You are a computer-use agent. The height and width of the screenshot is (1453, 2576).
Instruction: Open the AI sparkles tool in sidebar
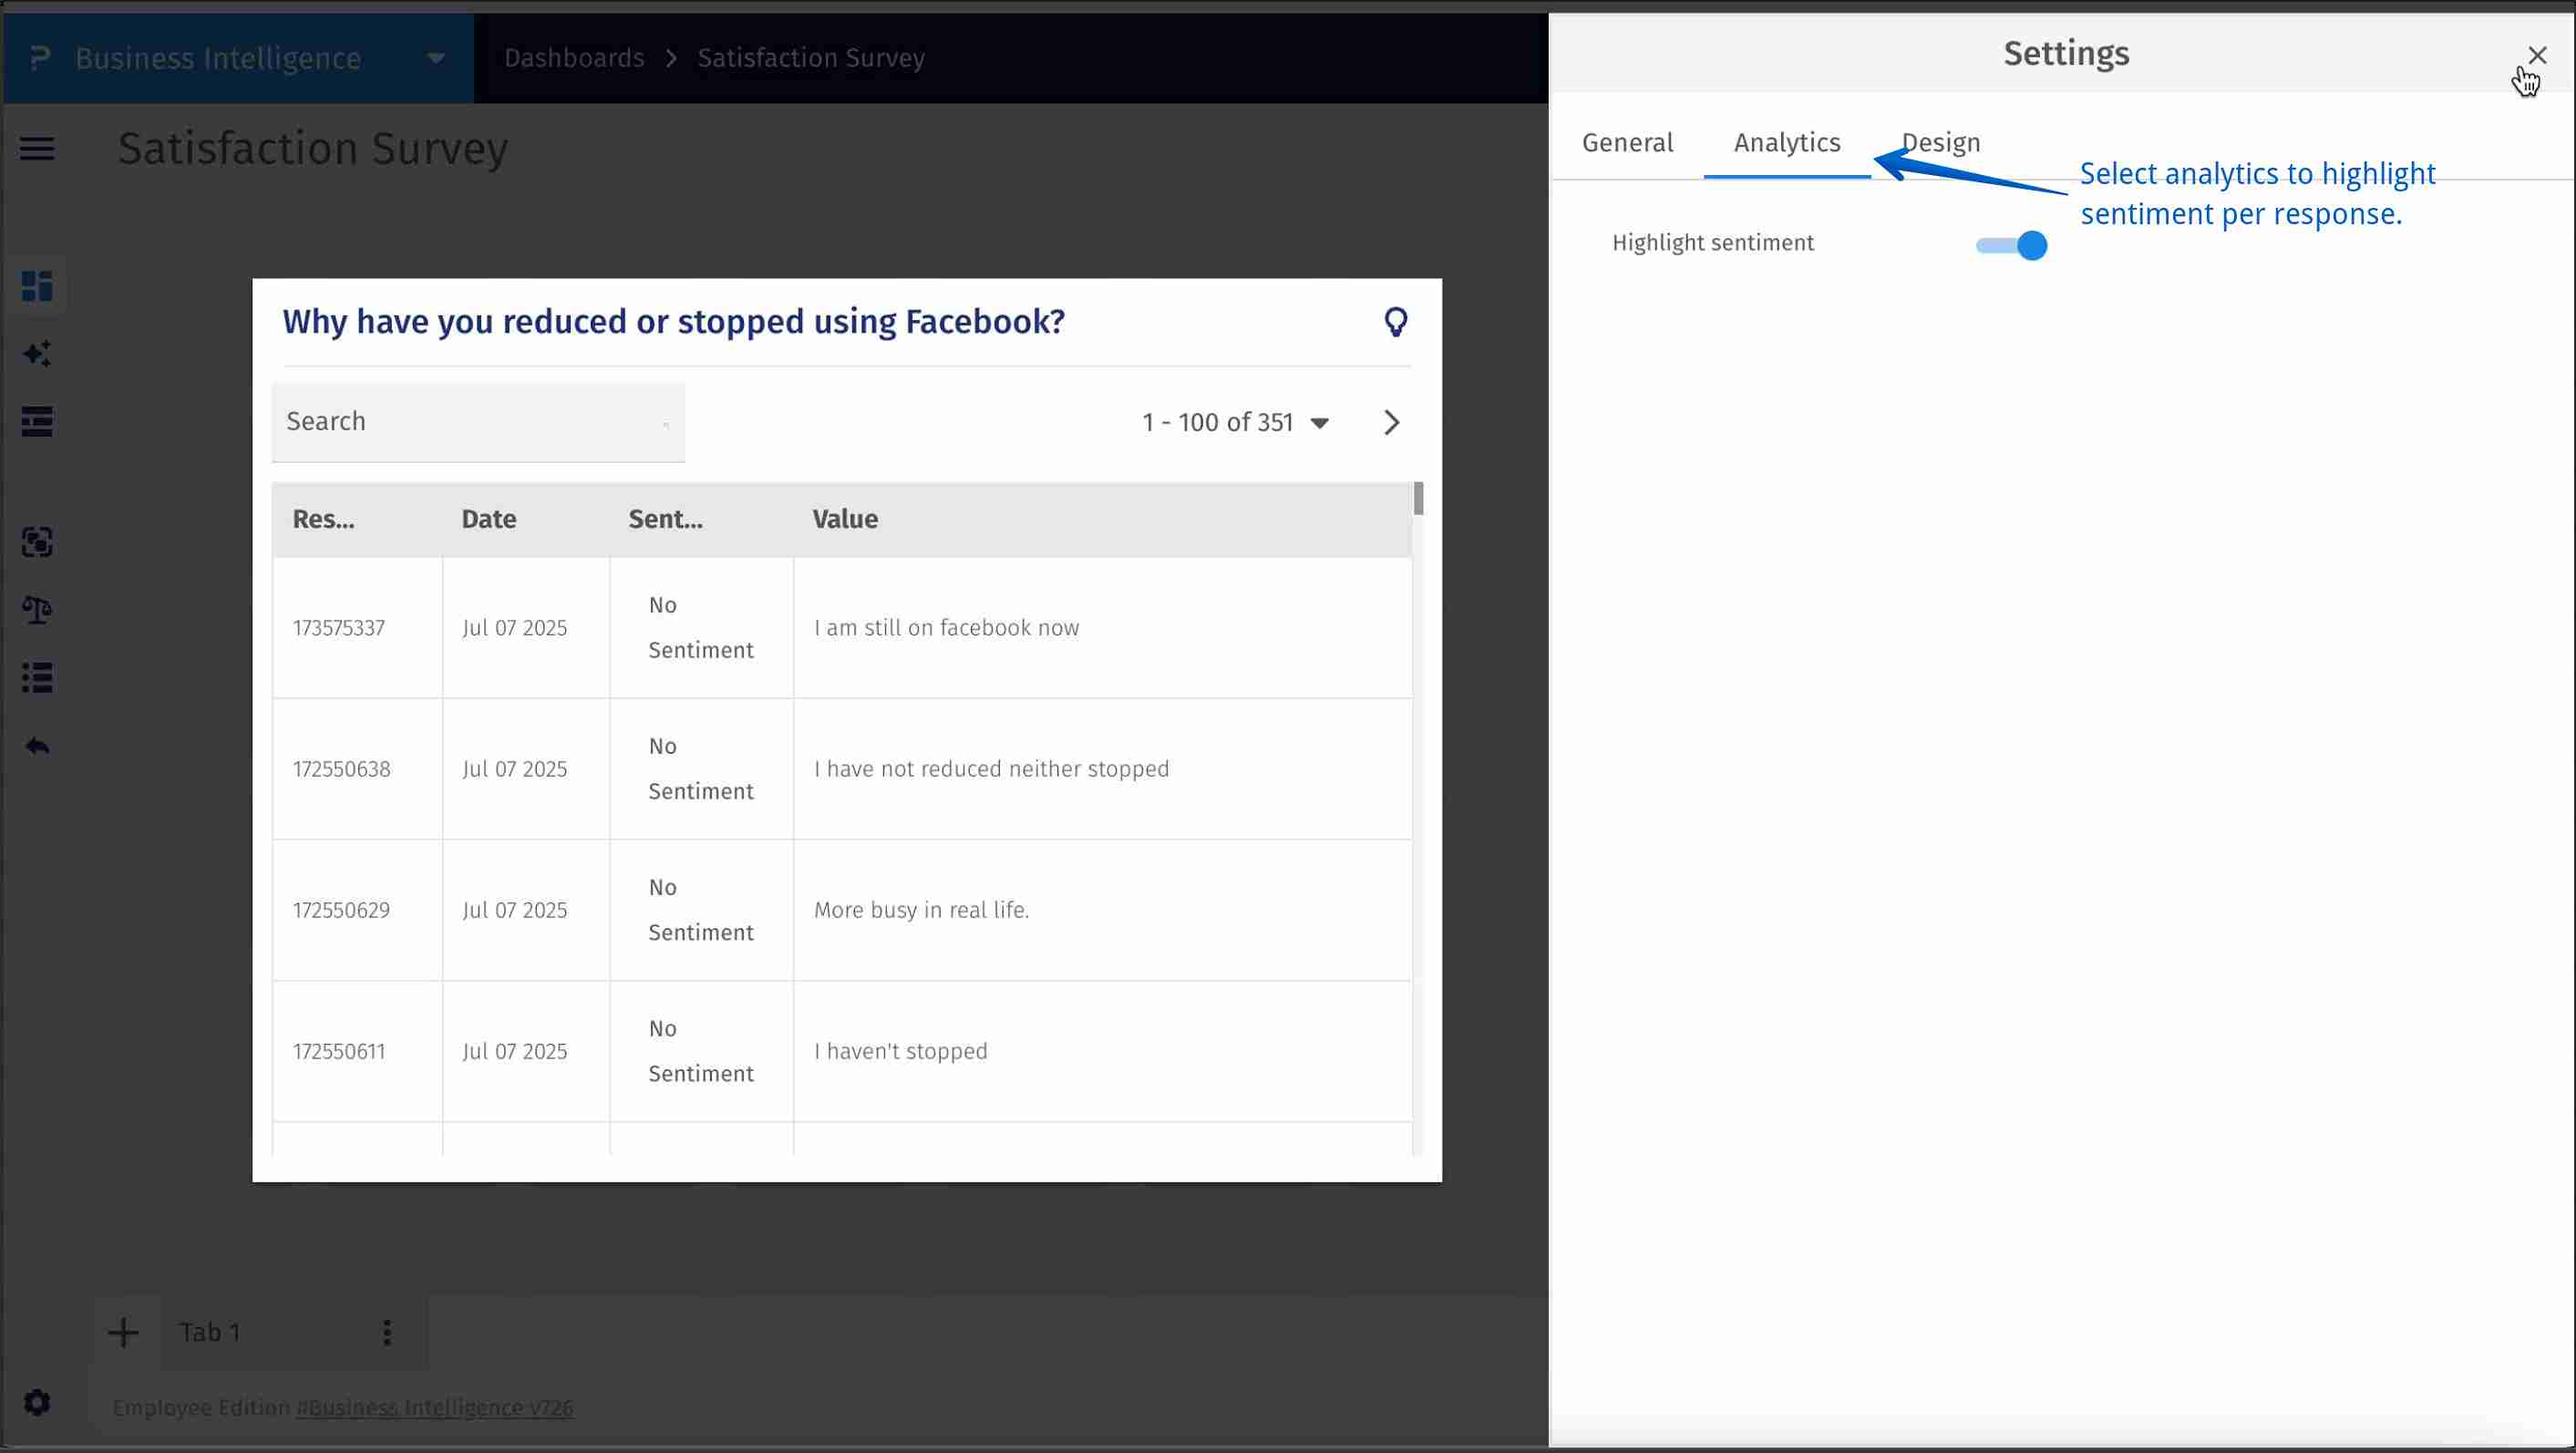[37, 353]
